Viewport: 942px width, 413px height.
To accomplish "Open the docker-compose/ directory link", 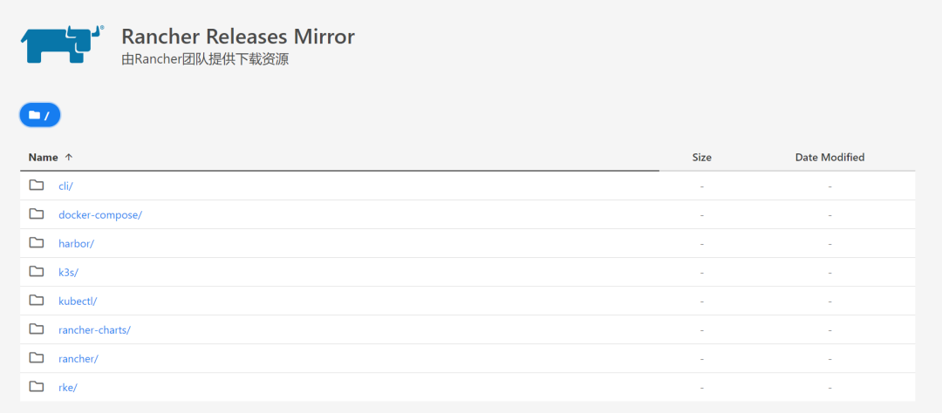I will 99,215.
